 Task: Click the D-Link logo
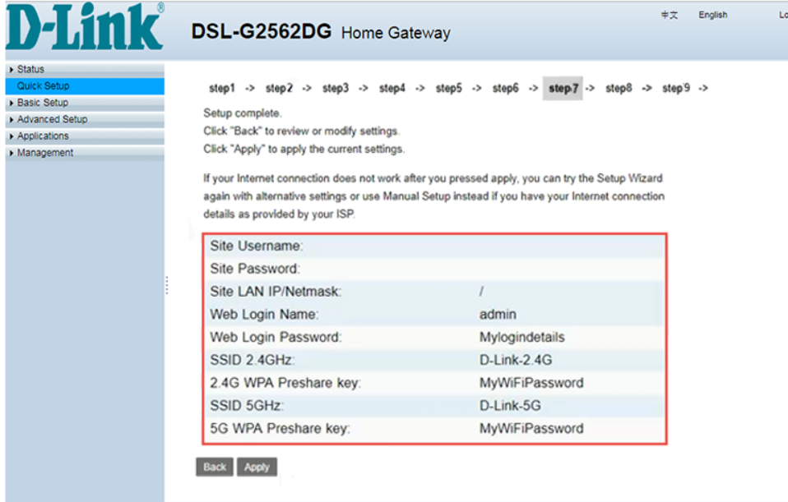tap(85, 27)
